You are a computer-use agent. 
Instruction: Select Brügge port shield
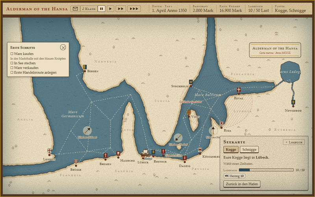click(76, 162)
